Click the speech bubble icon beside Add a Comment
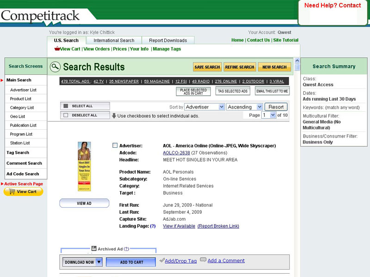The height and width of the screenshot is (277, 370). tap(203, 259)
